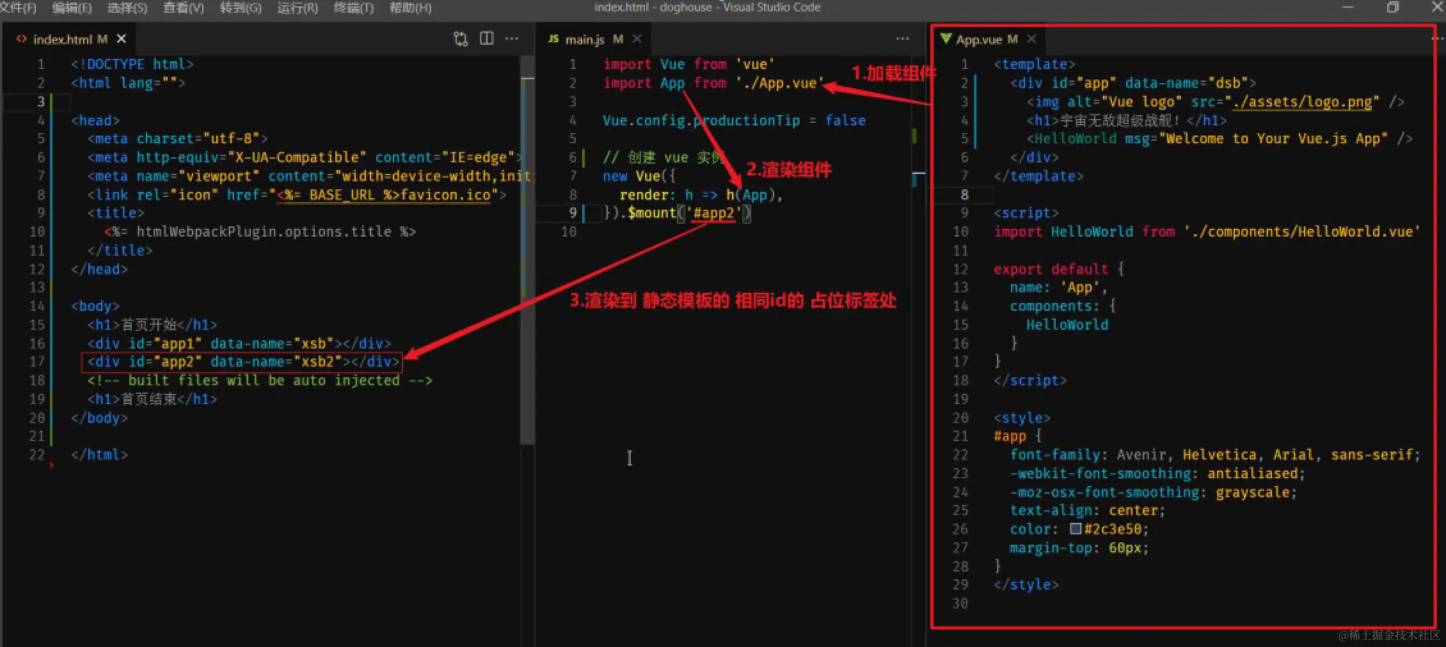Click the Vue logo icon on App.vue tab

pos(946,39)
